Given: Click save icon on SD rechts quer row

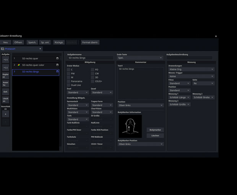Looking at the screenshot, I should coord(57,58).
